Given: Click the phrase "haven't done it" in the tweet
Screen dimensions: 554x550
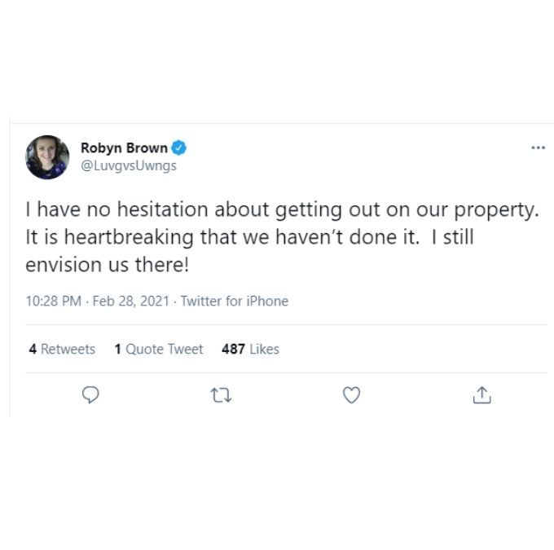Looking at the screenshot, I should click(x=347, y=237).
